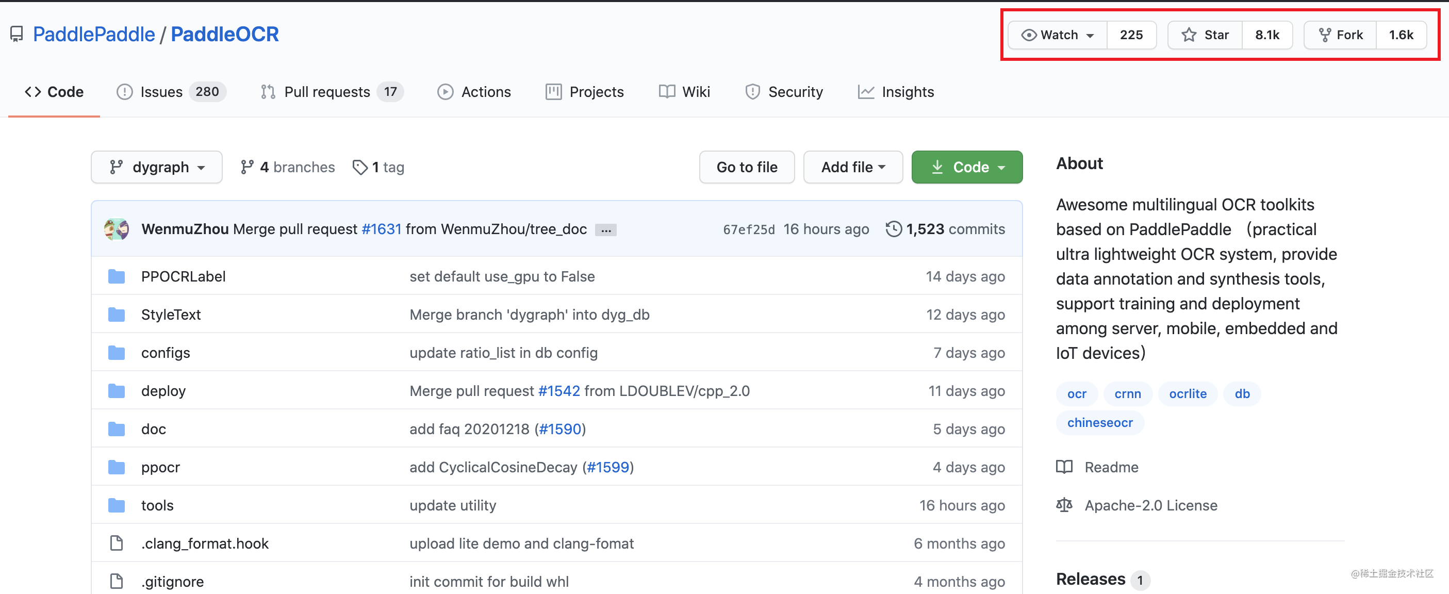Open the StyleText folder
This screenshot has width=1449, height=594.
coord(171,315)
